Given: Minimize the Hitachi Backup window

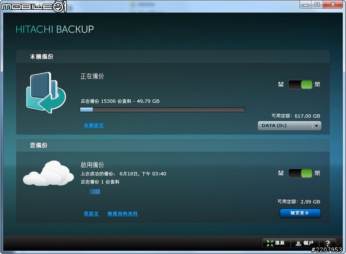Looking at the screenshot, I should [305, 4].
